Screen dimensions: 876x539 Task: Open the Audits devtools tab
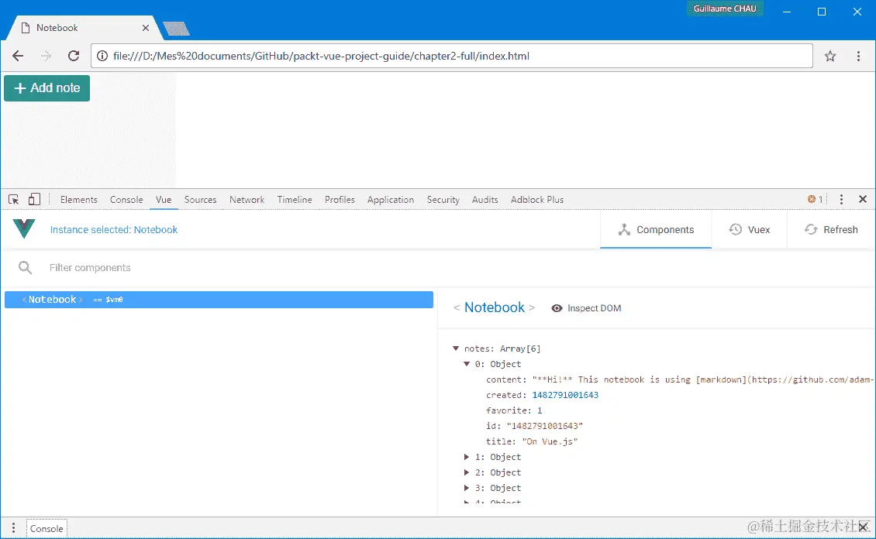tap(485, 200)
